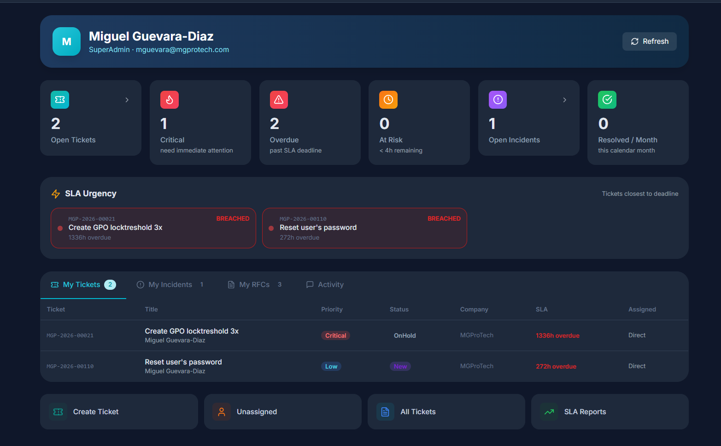Open the Unassigned tickets shortcut
The image size is (721, 446).
[283, 412]
